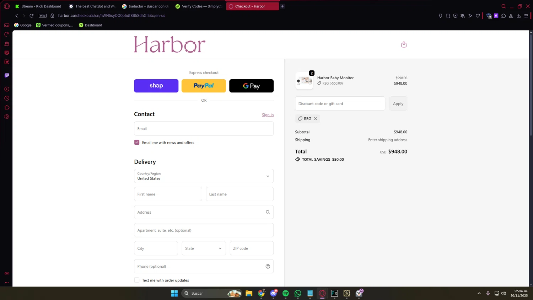
Task: Click the Discount code or gift card field
Action: 340,103
